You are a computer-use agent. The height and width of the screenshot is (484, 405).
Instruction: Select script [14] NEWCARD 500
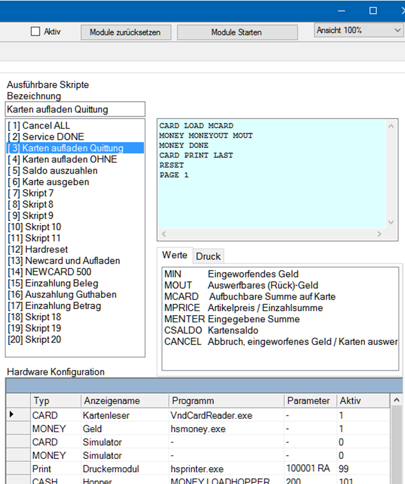click(75, 272)
